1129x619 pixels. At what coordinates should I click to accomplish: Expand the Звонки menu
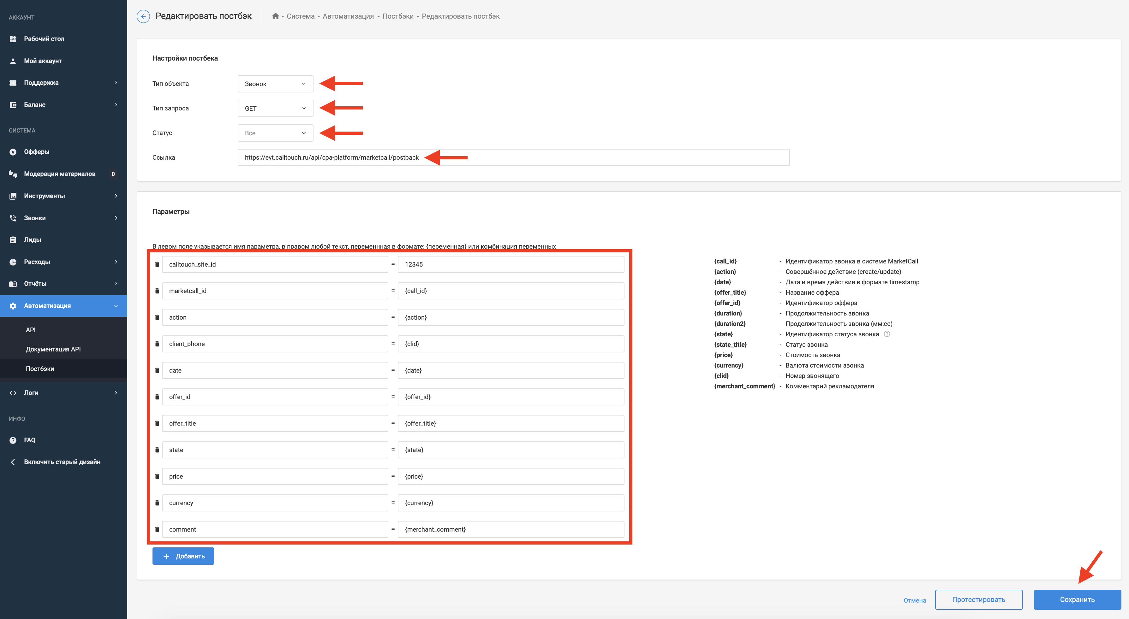(x=63, y=218)
